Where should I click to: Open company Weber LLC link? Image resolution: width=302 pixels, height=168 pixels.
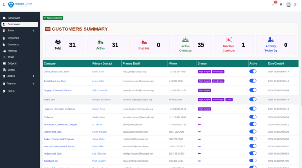click(50, 100)
